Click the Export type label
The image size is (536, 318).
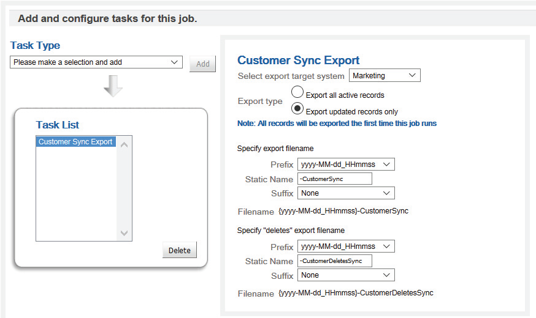pyautogui.click(x=260, y=102)
